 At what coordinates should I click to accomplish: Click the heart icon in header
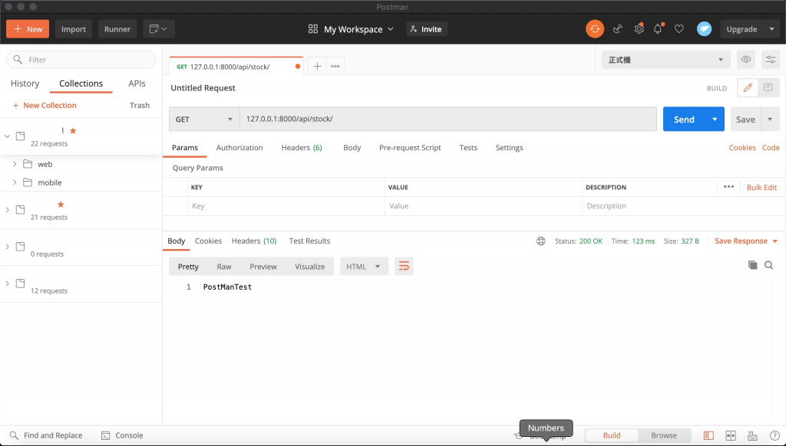click(679, 29)
